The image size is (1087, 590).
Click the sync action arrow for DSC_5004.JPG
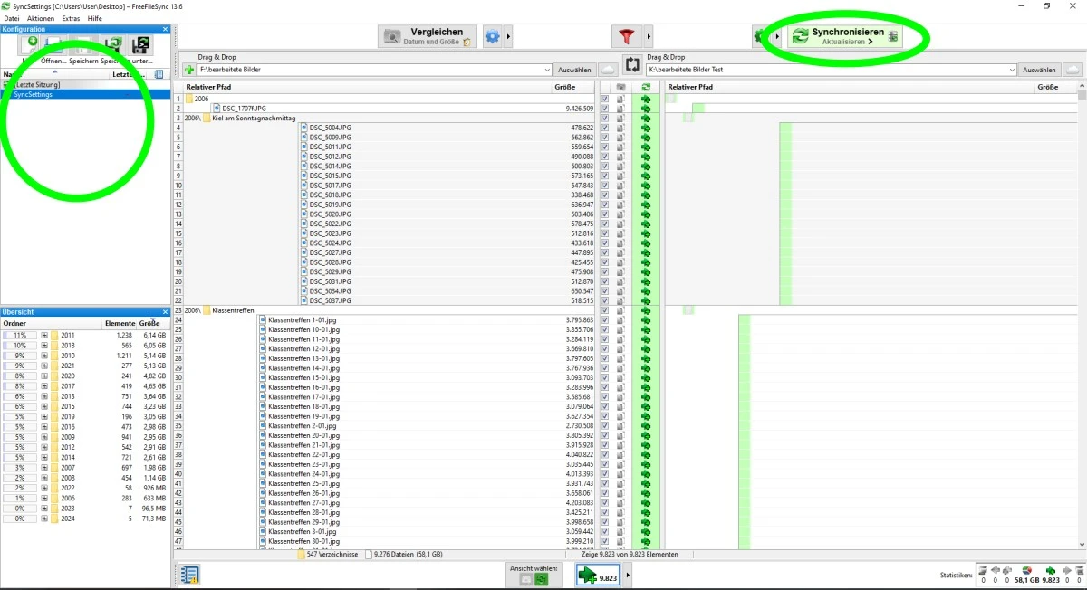tap(646, 128)
